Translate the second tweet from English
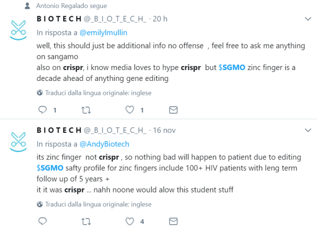This screenshot has height=229, width=317. pos(98,204)
